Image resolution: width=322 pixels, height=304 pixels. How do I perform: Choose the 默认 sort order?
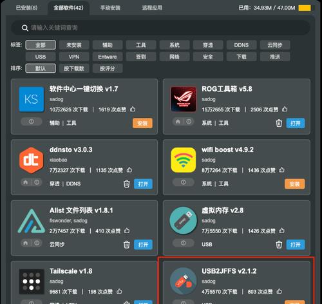[x=41, y=68]
